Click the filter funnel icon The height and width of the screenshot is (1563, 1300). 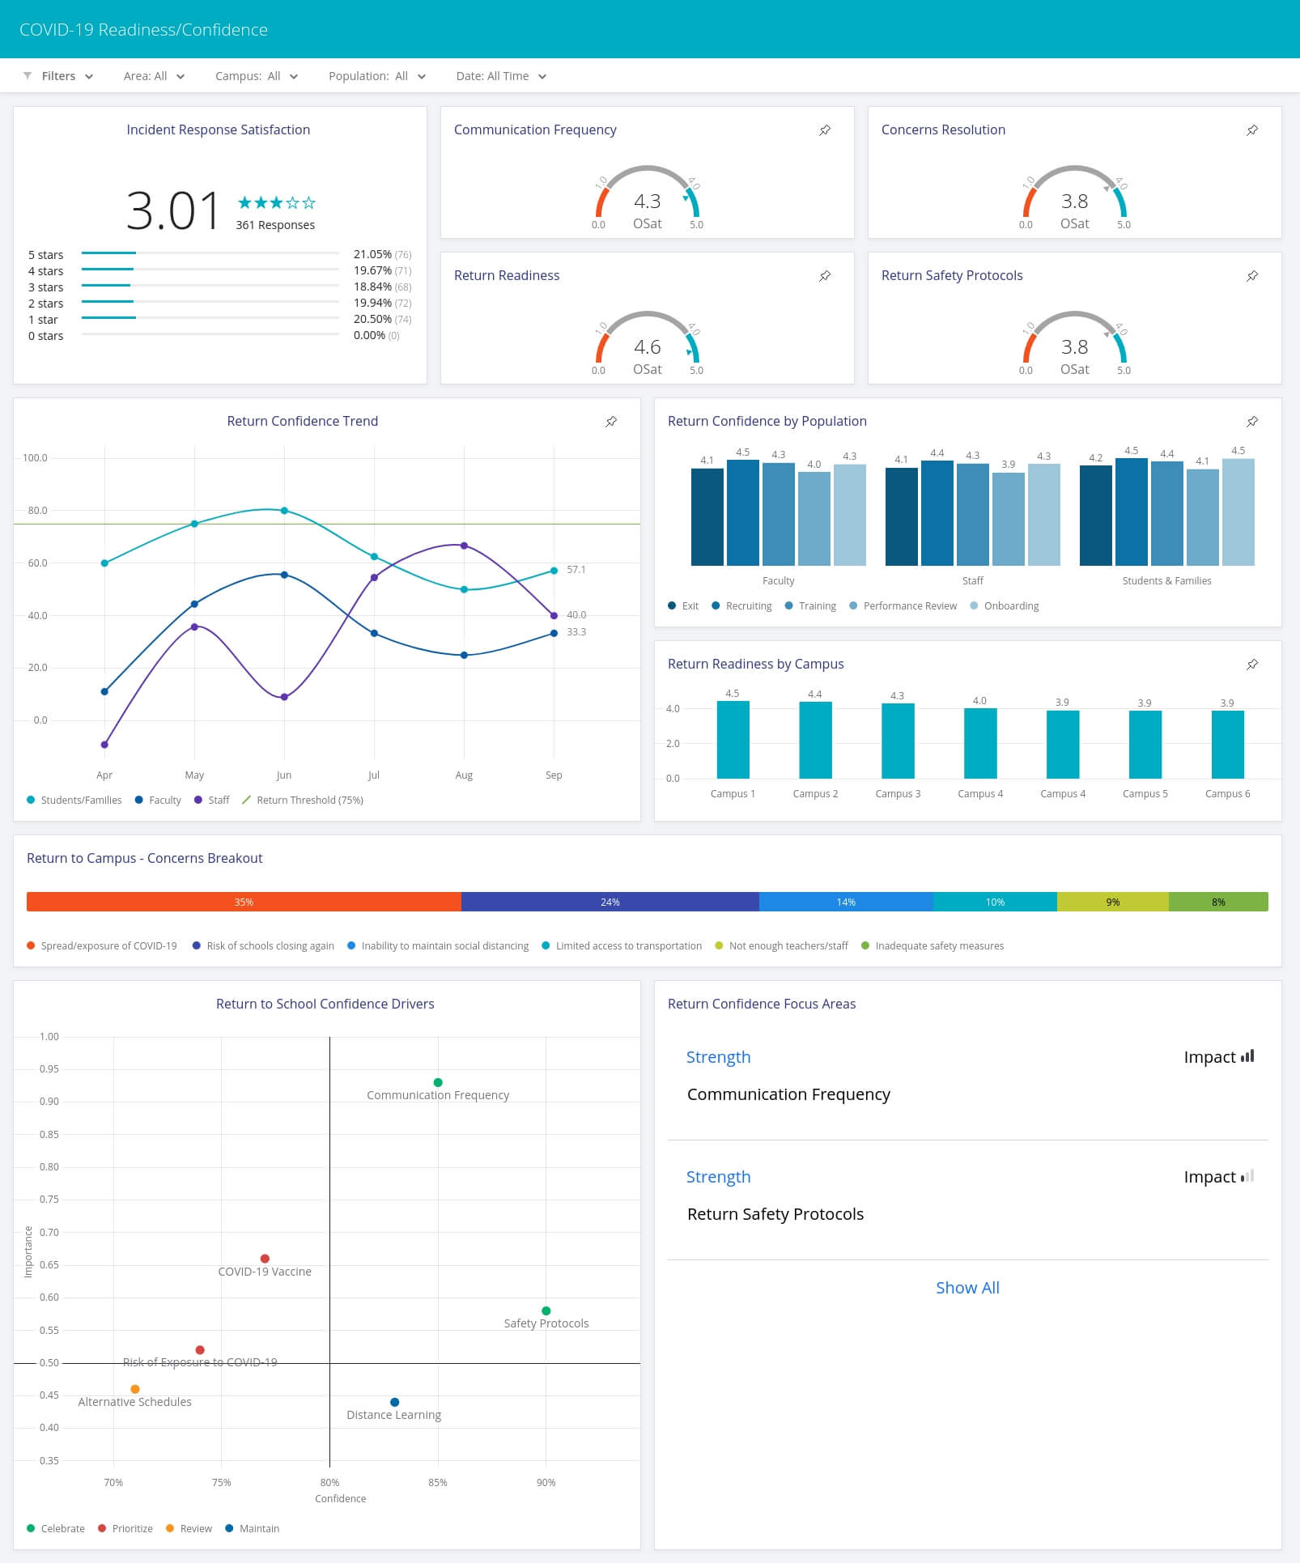[x=28, y=75]
